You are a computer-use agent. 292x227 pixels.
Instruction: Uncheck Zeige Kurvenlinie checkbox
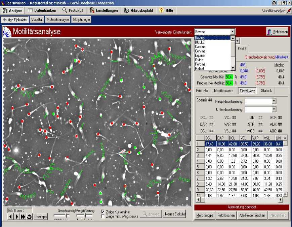tap(103, 212)
